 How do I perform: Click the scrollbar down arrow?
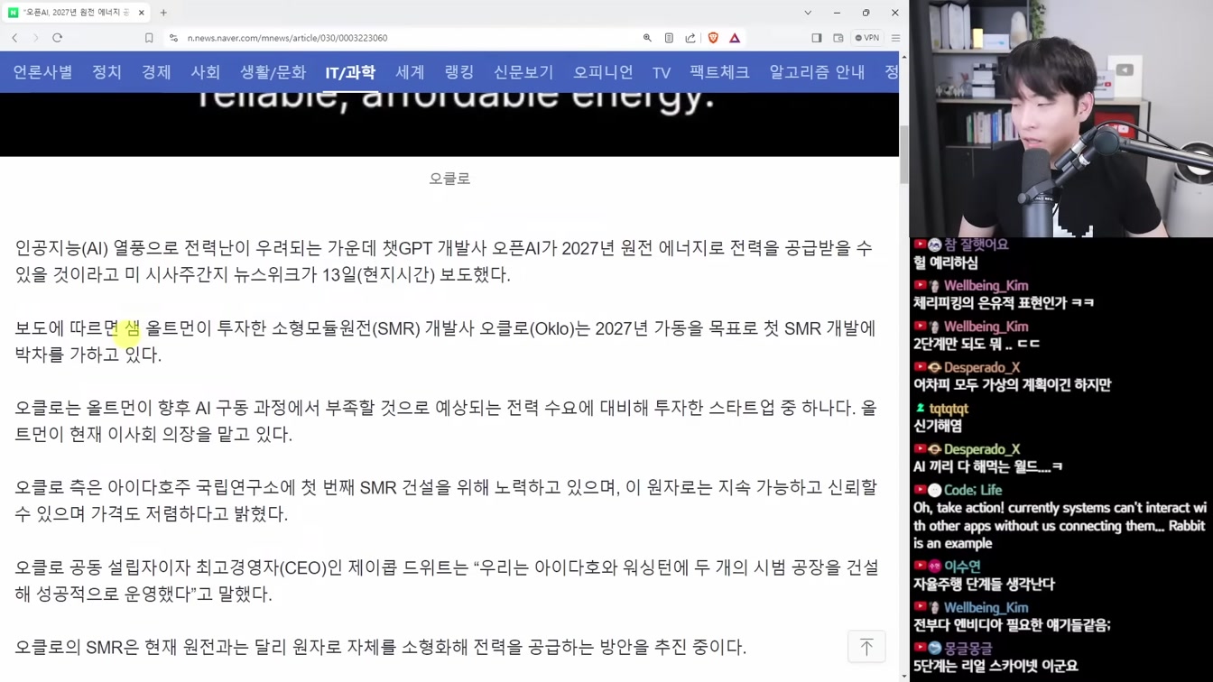tap(904, 676)
